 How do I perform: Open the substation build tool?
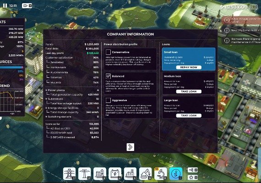point(100,174)
